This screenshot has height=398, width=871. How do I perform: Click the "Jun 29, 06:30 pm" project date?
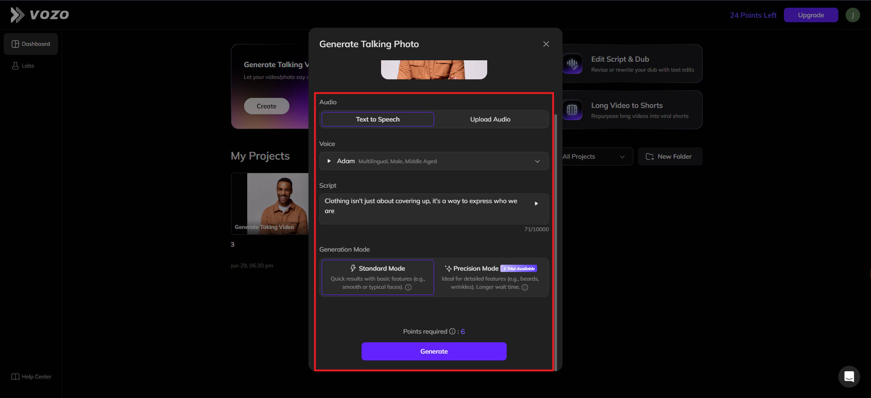tap(252, 266)
